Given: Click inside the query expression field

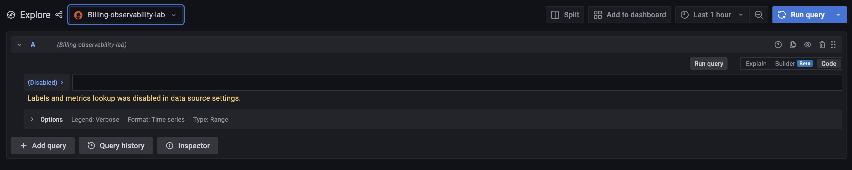Looking at the screenshot, I should point(397,82).
